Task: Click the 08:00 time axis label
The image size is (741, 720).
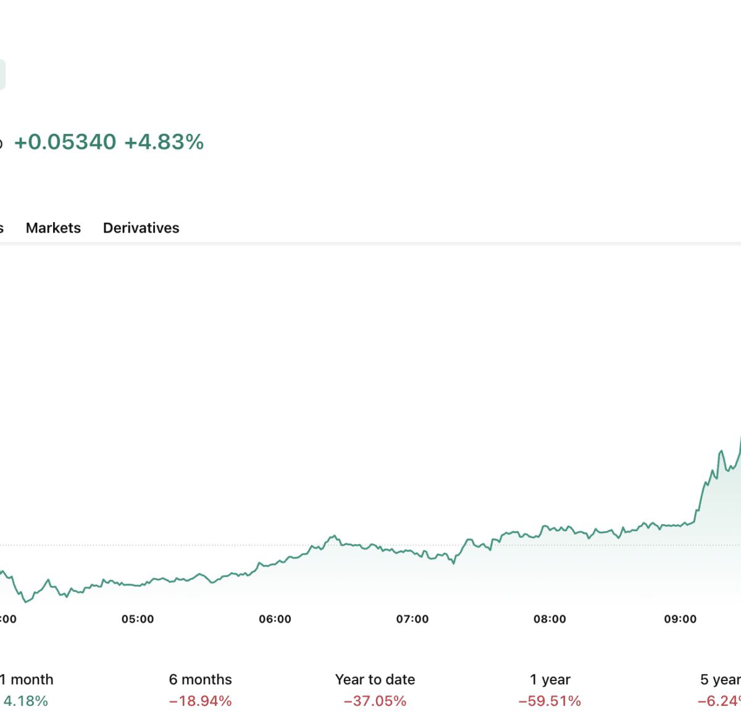Action: [550, 619]
